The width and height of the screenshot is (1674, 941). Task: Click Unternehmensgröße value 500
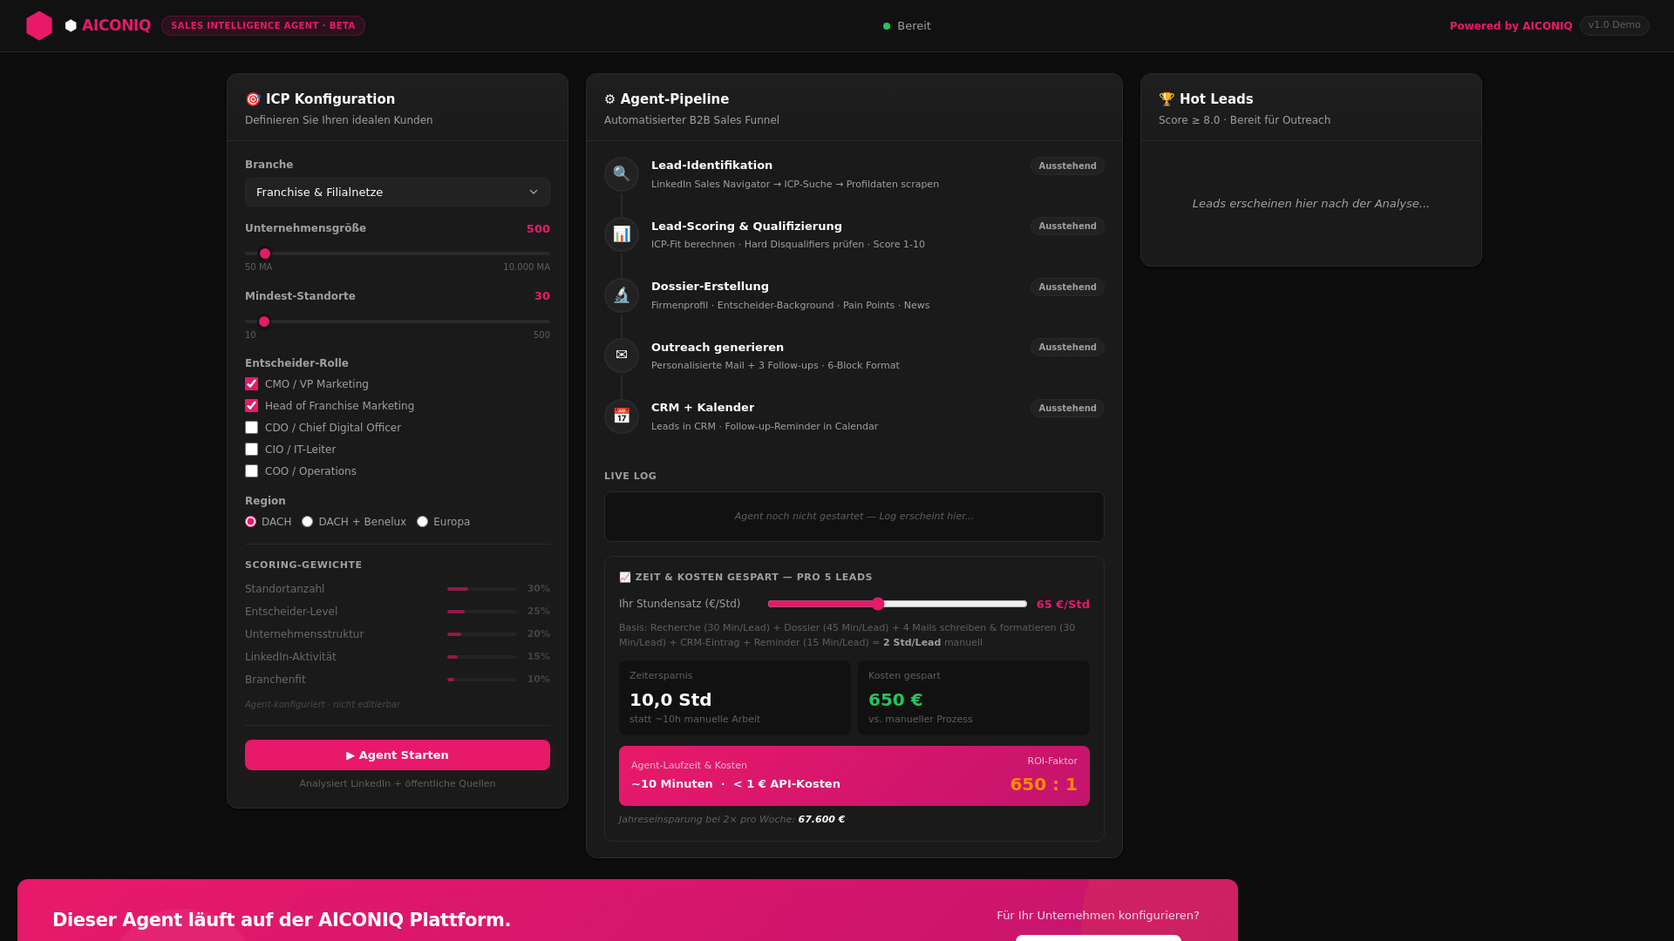pyautogui.click(x=538, y=229)
